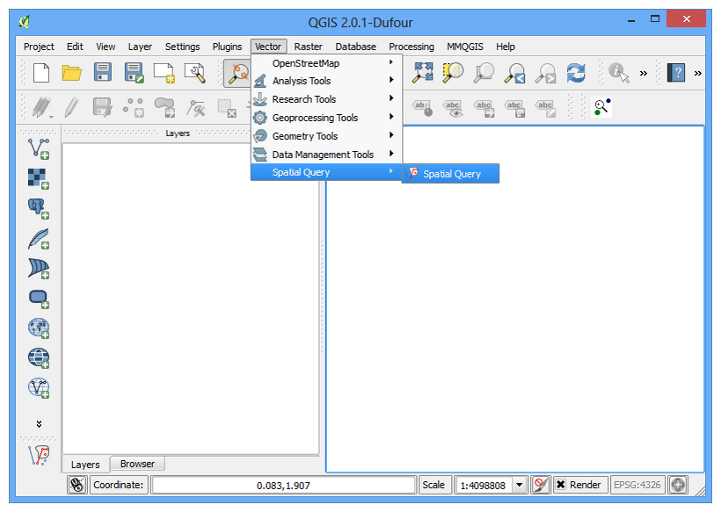Open the Raster menu
The width and height of the screenshot is (721, 512).
coord(308,47)
